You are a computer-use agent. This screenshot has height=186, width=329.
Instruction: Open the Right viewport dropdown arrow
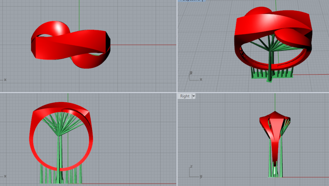pyautogui.click(x=193, y=96)
